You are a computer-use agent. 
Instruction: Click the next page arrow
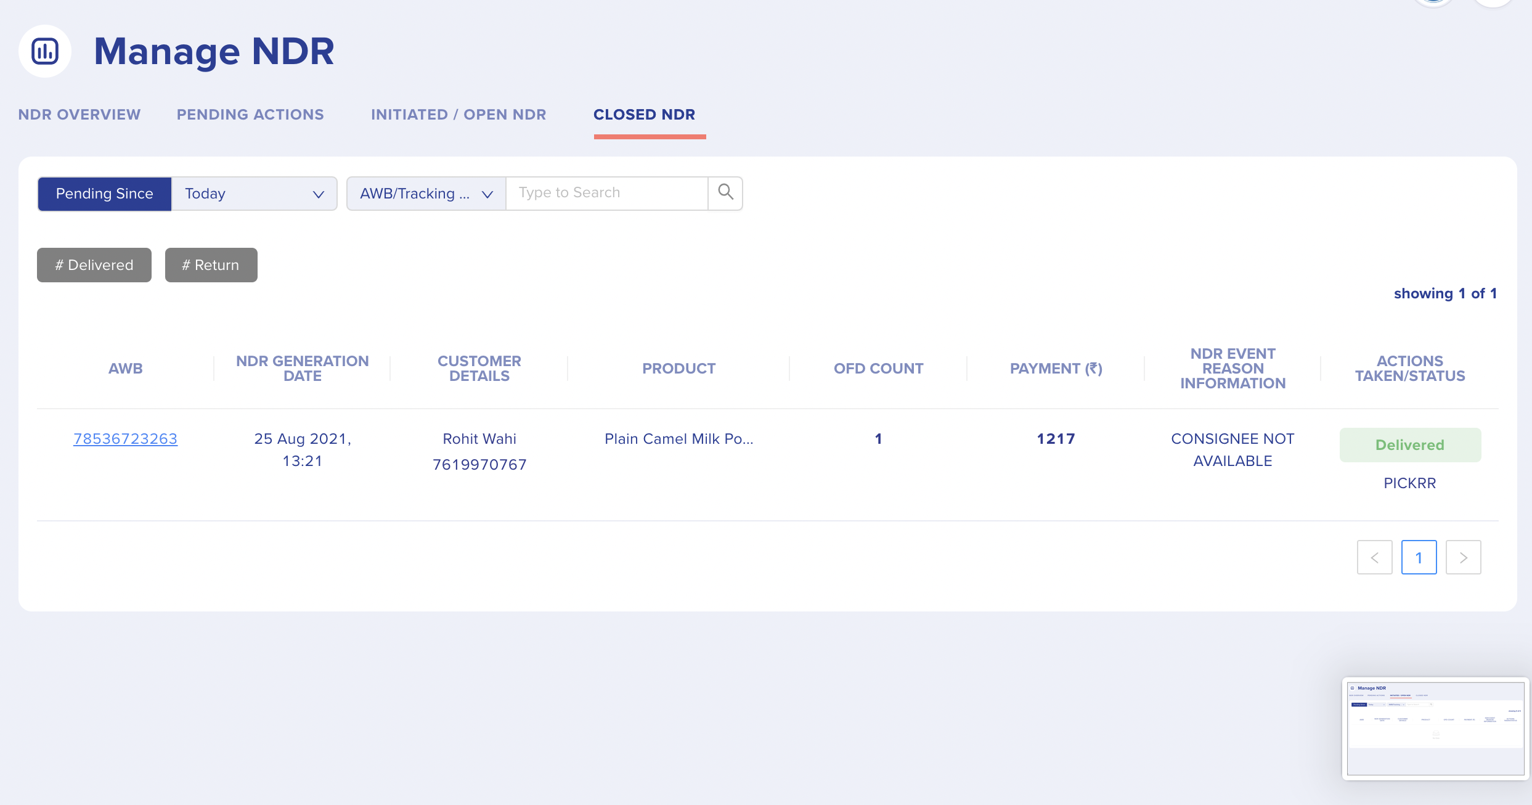tap(1463, 557)
